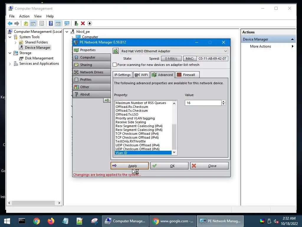302x227 pixels.
Task: Select Device Manager in the console tree
Action: click(37, 48)
